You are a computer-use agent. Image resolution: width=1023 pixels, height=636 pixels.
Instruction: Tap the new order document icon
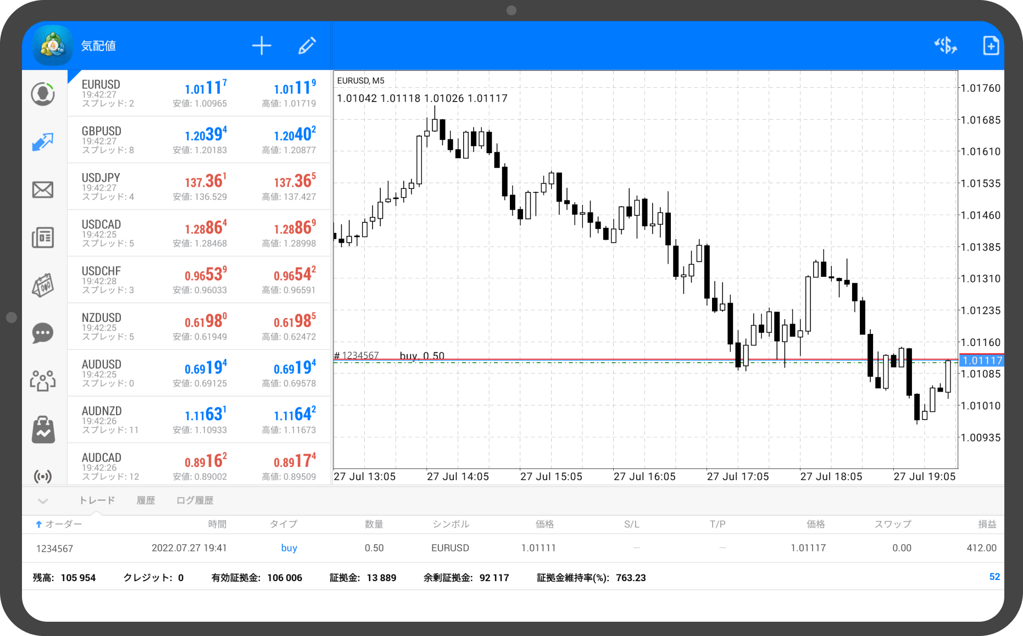[x=991, y=46]
